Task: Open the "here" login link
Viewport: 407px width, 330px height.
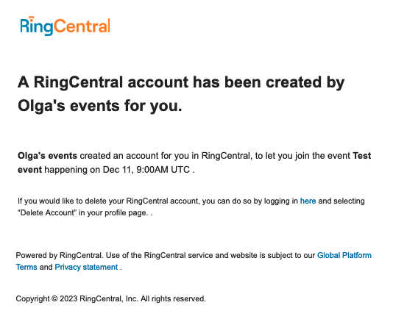Action: pyautogui.click(x=308, y=201)
